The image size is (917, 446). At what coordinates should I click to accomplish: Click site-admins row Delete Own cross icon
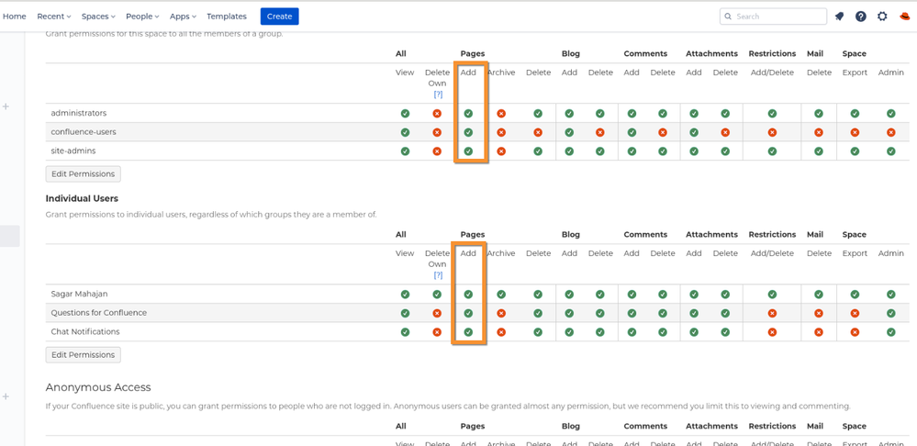[437, 151]
